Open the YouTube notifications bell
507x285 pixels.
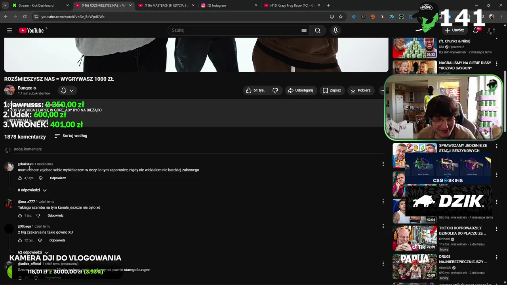(x=476, y=30)
